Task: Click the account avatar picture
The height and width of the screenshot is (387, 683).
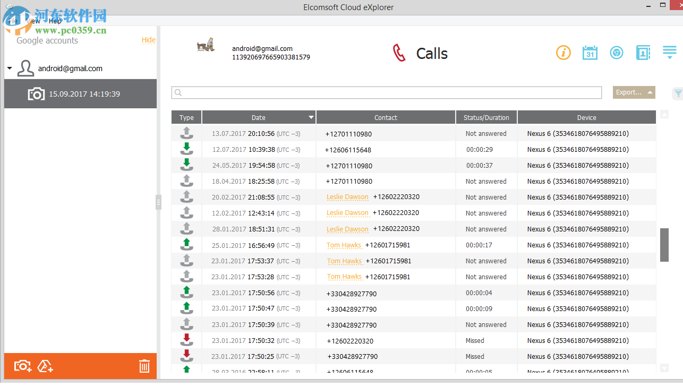Action: pyautogui.click(x=206, y=45)
